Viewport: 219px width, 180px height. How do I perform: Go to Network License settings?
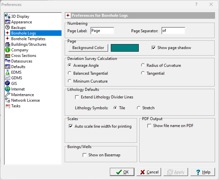click(25, 100)
